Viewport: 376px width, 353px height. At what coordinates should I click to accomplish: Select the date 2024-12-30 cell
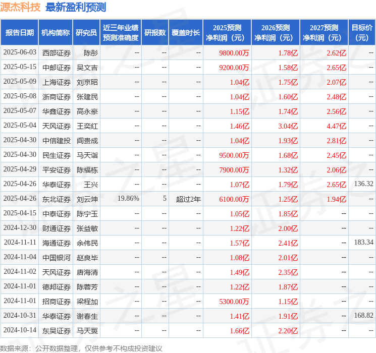(20, 228)
